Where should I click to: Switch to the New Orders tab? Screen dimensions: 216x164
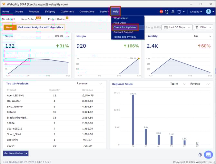point(29,19)
